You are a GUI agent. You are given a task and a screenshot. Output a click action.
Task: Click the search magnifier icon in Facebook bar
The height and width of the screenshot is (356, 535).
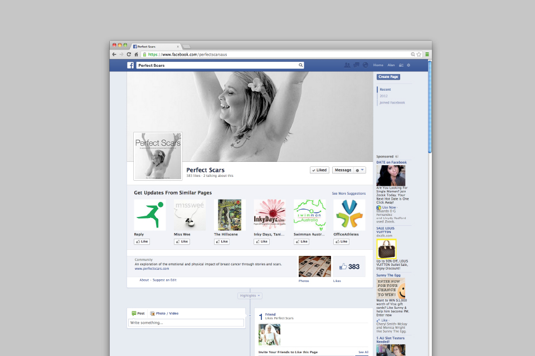[x=301, y=65]
